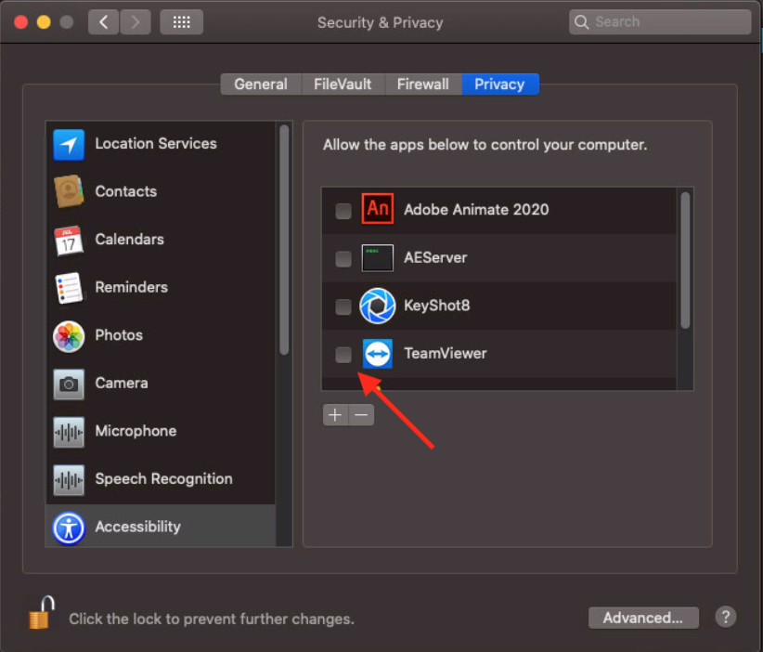Viewport: 763px width, 652px height.
Task: Click the search magnifier icon
Action: [x=581, y=22]
